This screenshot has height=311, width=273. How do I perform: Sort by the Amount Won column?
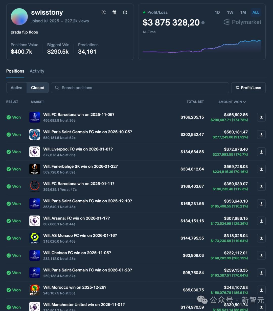click(x=232, y=102)
